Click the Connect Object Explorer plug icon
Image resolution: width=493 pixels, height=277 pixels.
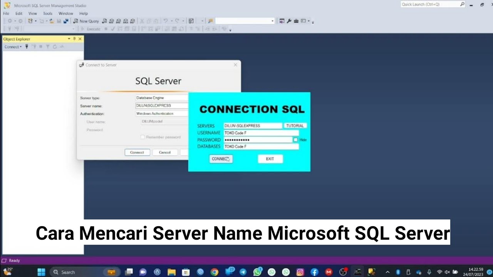pos(27,47)
